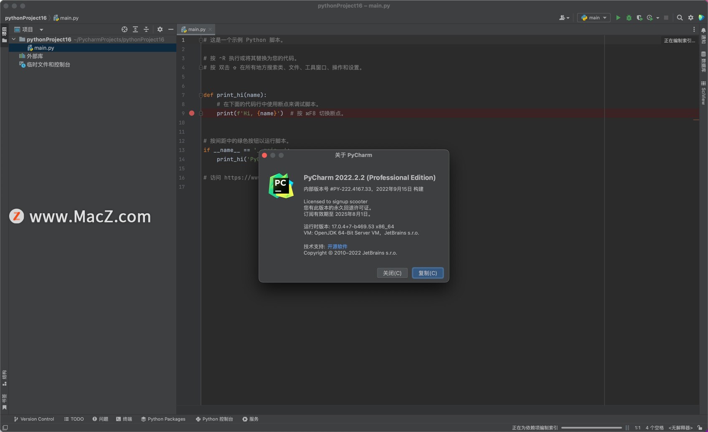Fold the print_hi function at line 7
The width and height of the screenshot is (708, 432).
pos(200,95)
